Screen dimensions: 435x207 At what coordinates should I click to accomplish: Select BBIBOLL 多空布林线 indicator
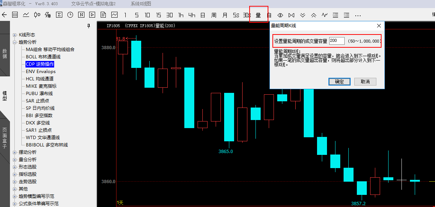pyautogui.click(x=47, y=145)
